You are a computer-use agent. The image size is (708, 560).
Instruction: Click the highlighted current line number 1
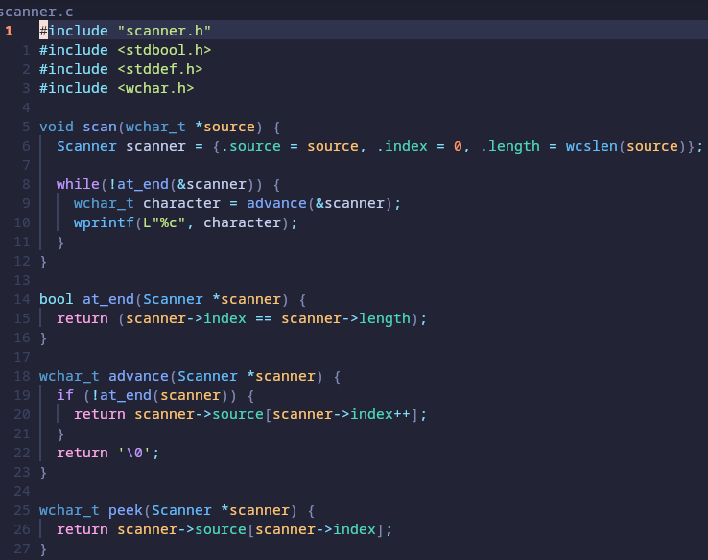click(9, 31)
